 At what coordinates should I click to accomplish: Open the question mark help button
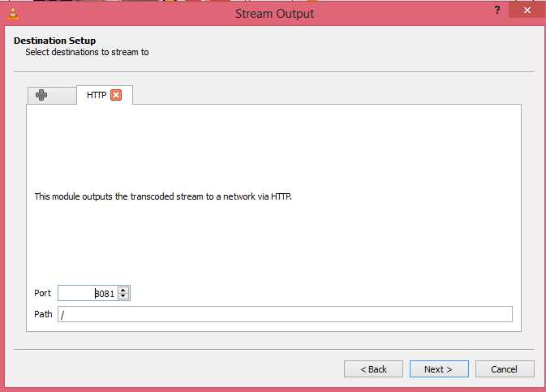tap(497, 10)
